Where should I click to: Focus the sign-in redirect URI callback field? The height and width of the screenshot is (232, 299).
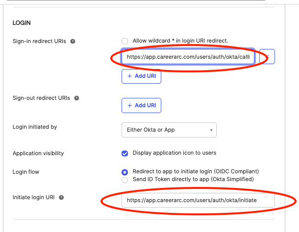(188, 57)
